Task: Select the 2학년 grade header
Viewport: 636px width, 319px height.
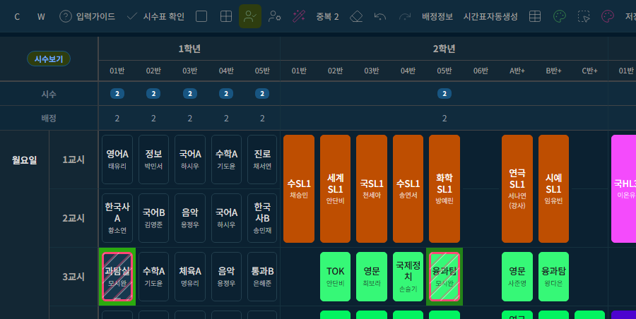Action: point(444,49)
